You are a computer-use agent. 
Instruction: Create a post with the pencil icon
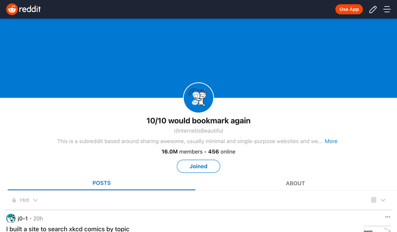click(373, 10)
